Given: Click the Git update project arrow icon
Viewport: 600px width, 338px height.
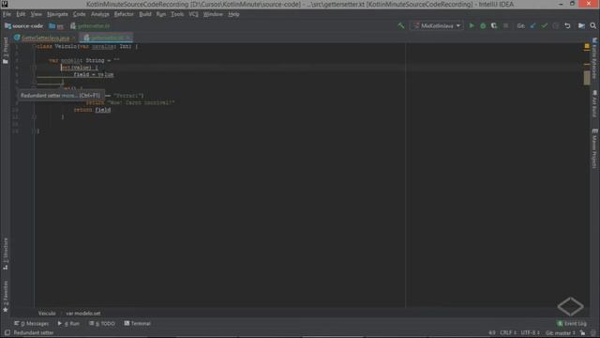Looking at the screenshot, I should pyautogui.click(x=533, y=25).
